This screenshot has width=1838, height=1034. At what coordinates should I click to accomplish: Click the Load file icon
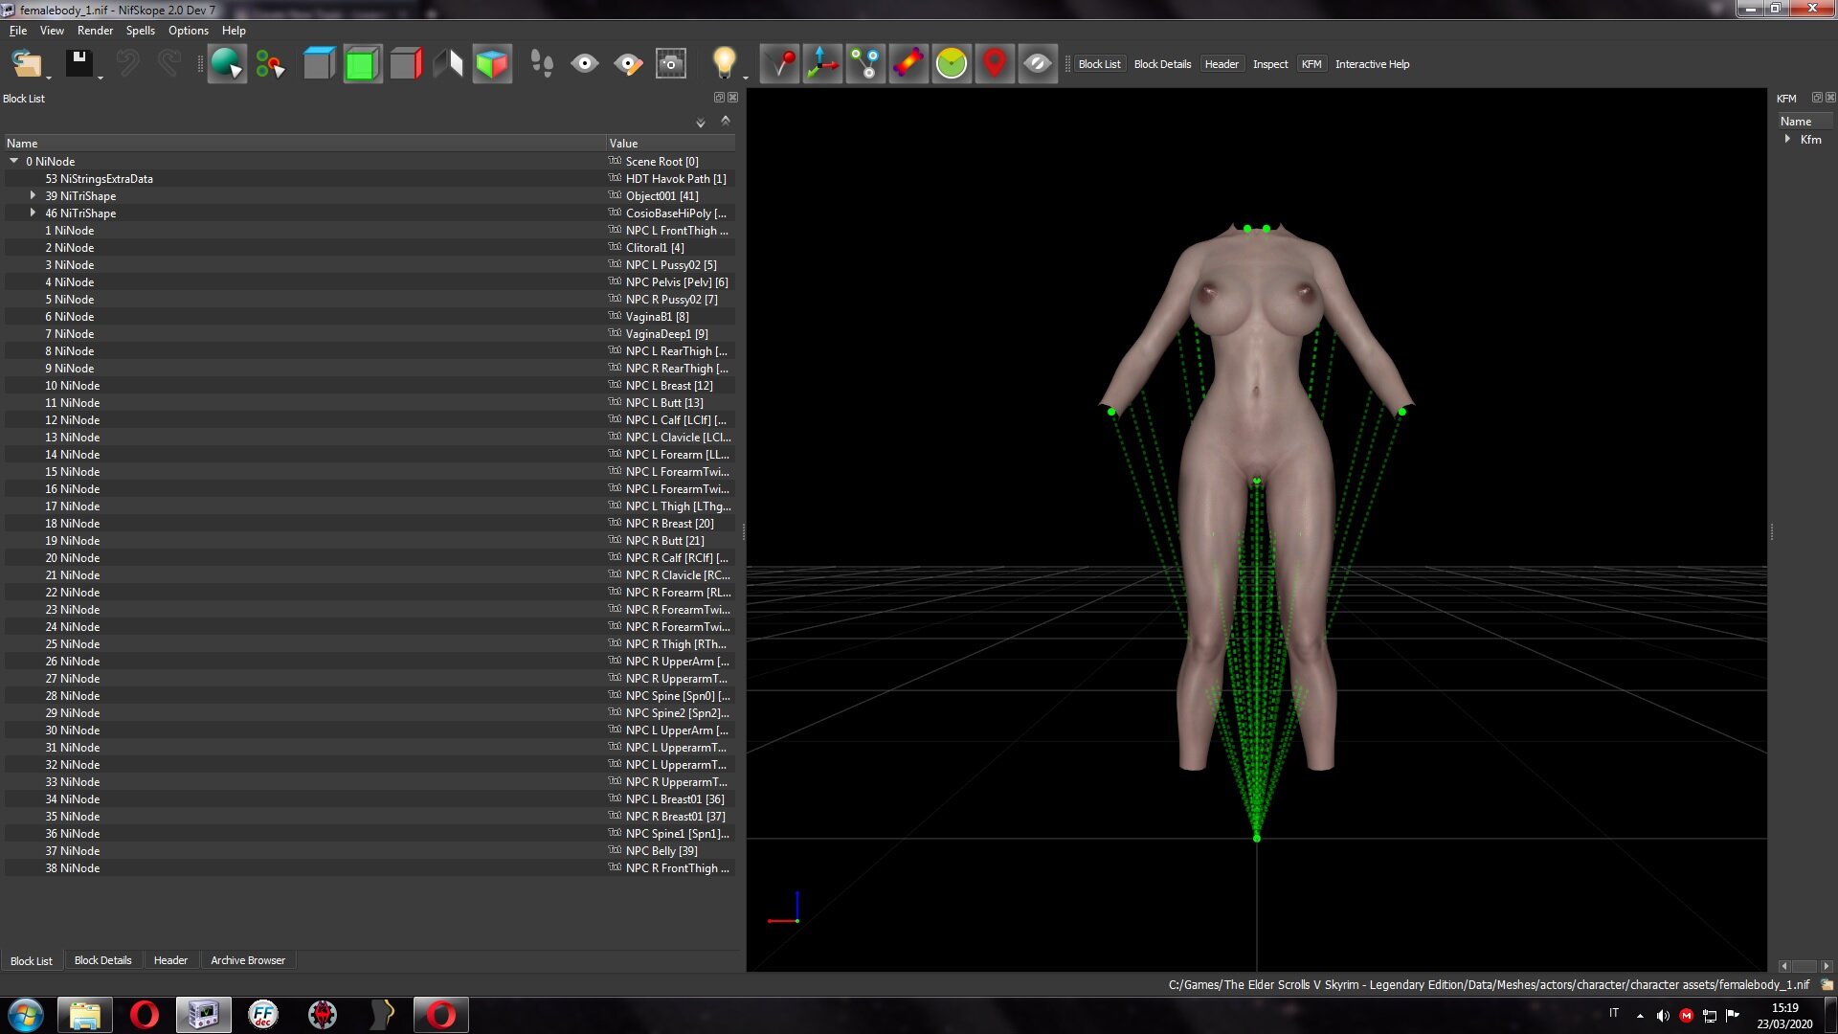coord(26,64)
